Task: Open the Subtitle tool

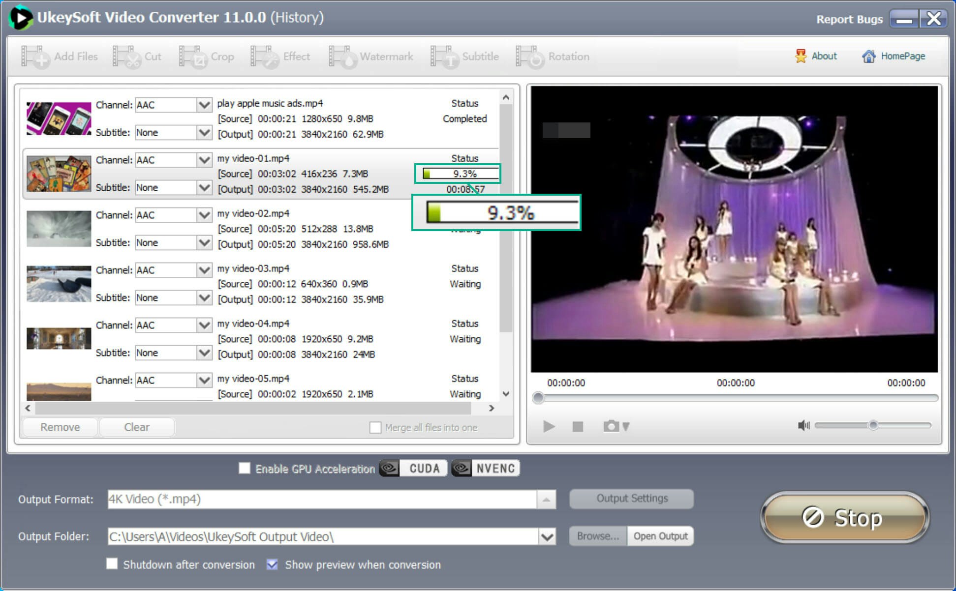Action: click(464, 57)
